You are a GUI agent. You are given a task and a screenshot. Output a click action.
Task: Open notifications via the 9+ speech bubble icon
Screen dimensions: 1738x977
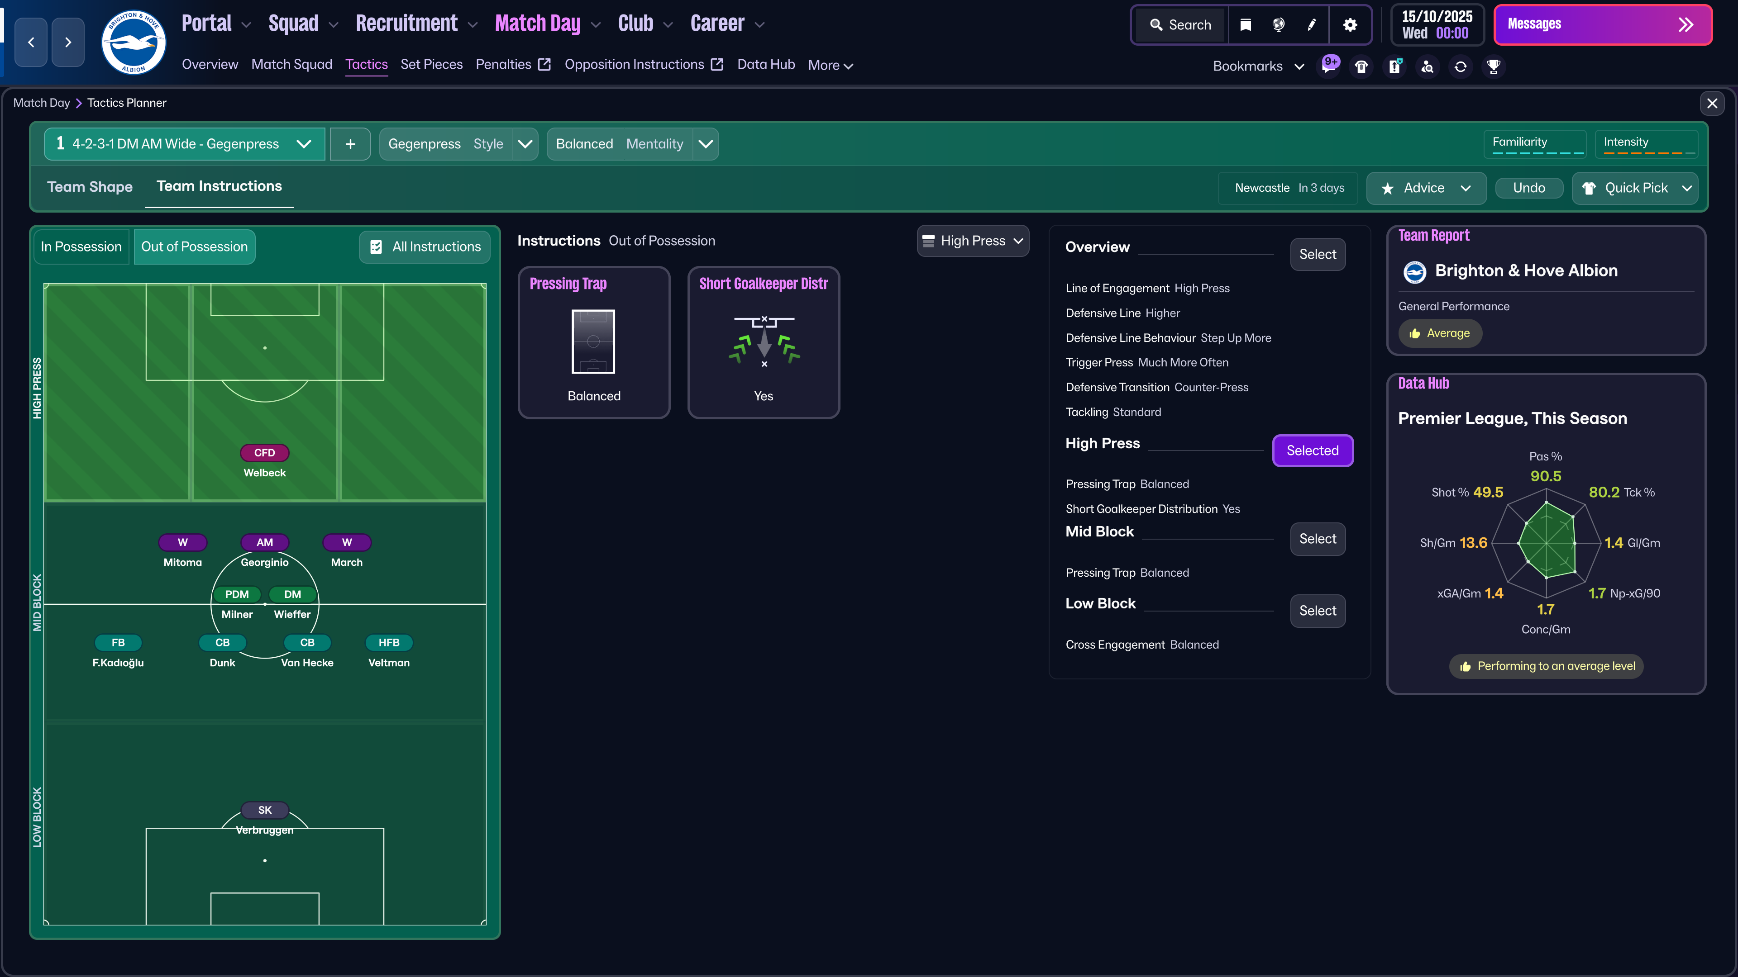[1329, 66]
